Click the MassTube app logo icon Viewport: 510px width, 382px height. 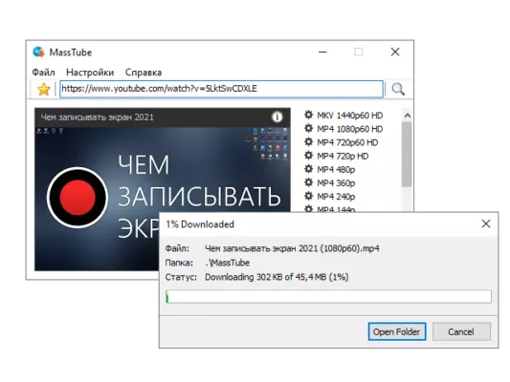[x=38, y=52]
